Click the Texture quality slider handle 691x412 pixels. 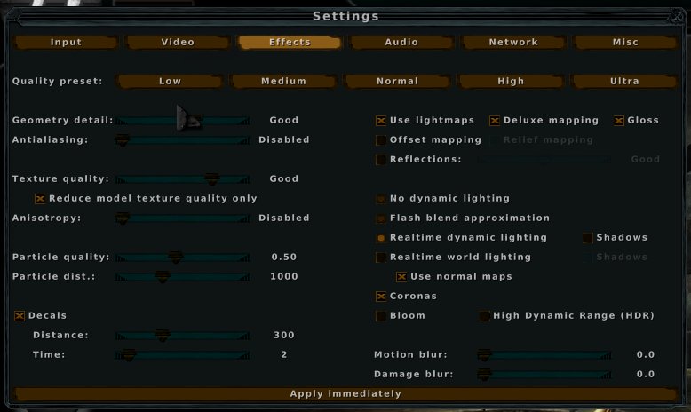[x=212, y=178]
